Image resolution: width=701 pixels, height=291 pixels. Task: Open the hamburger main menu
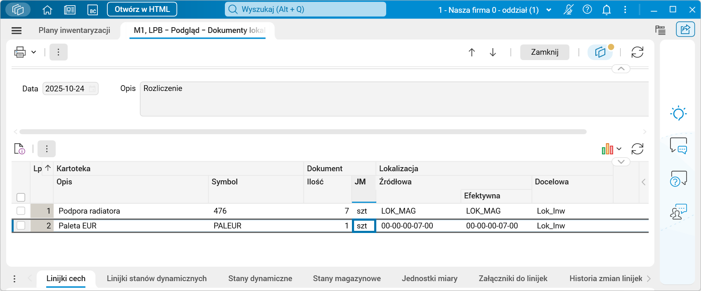coord(17,30)
